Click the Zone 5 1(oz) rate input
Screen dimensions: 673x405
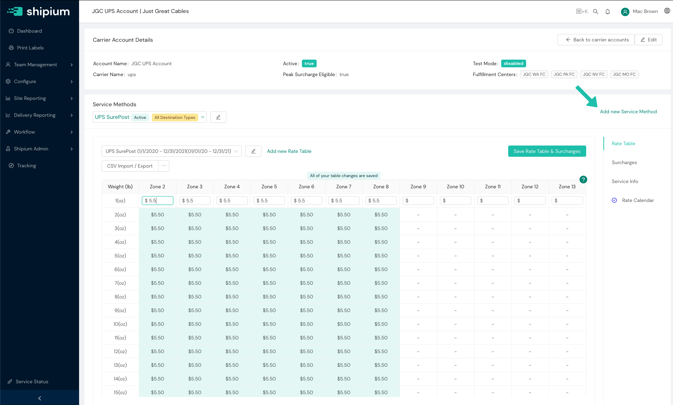click(269, 201)
